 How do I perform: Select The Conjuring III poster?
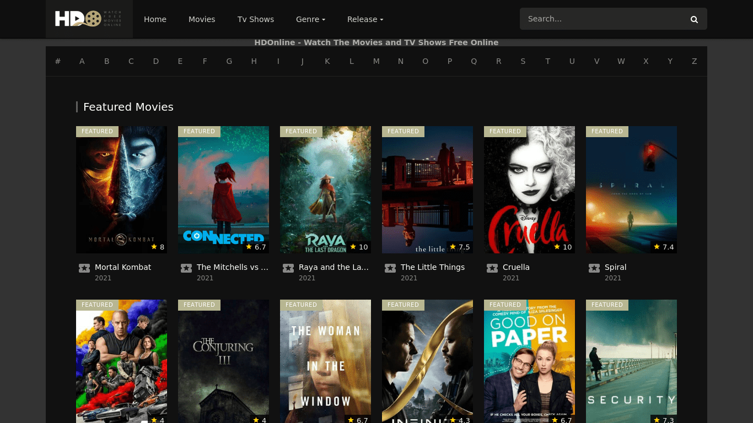223,361
